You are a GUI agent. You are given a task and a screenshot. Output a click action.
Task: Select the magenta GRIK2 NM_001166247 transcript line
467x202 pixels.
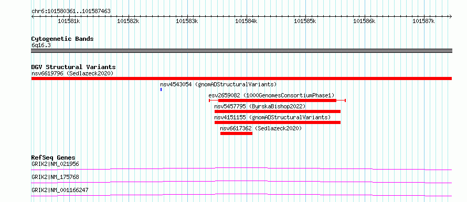click(x=241, y=195)
